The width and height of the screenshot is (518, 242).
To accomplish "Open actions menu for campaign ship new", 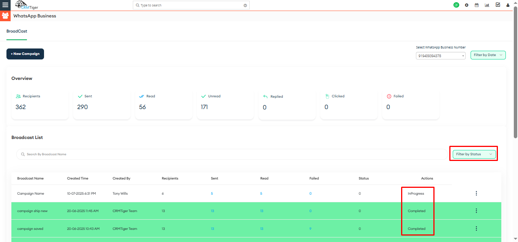I will 476,211.
